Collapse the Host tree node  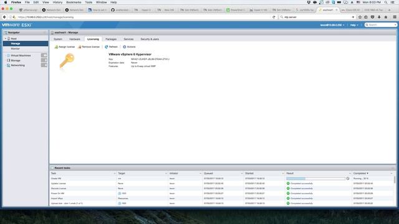point(6,39)
